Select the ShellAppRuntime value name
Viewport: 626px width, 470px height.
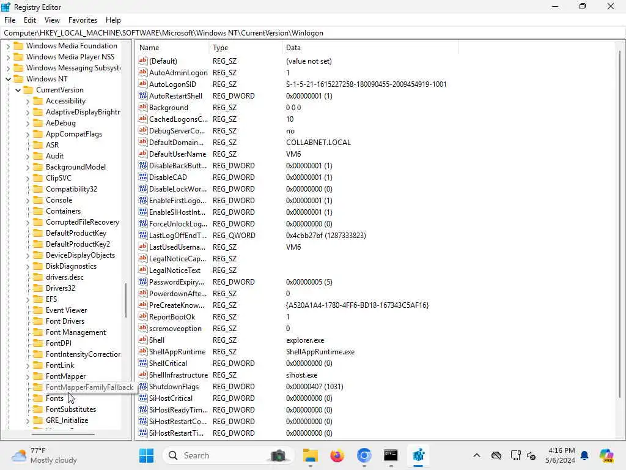[177, 352]
